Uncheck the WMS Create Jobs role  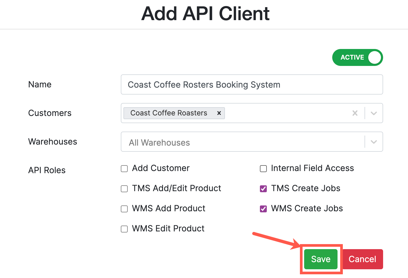click(263, 209)
